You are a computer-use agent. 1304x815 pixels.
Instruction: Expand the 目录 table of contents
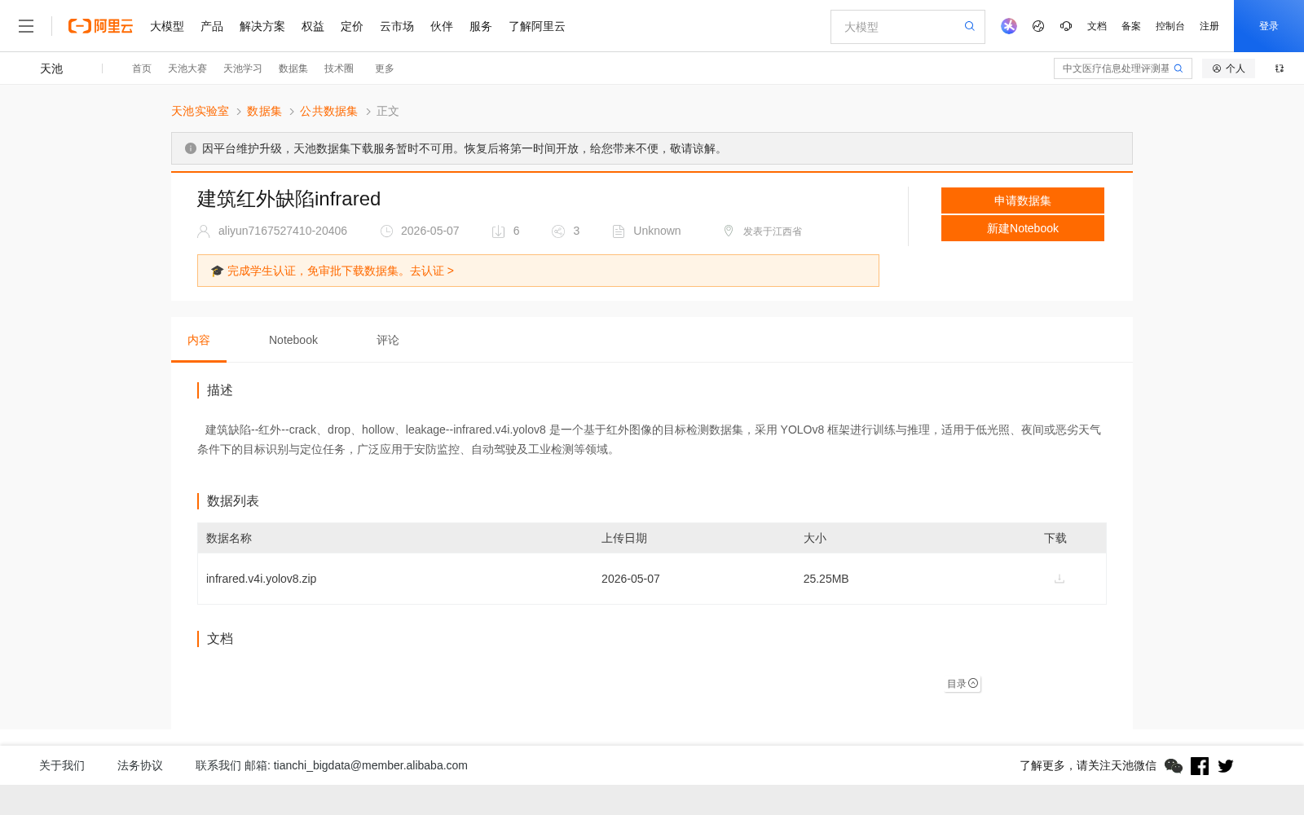[963, 684]
